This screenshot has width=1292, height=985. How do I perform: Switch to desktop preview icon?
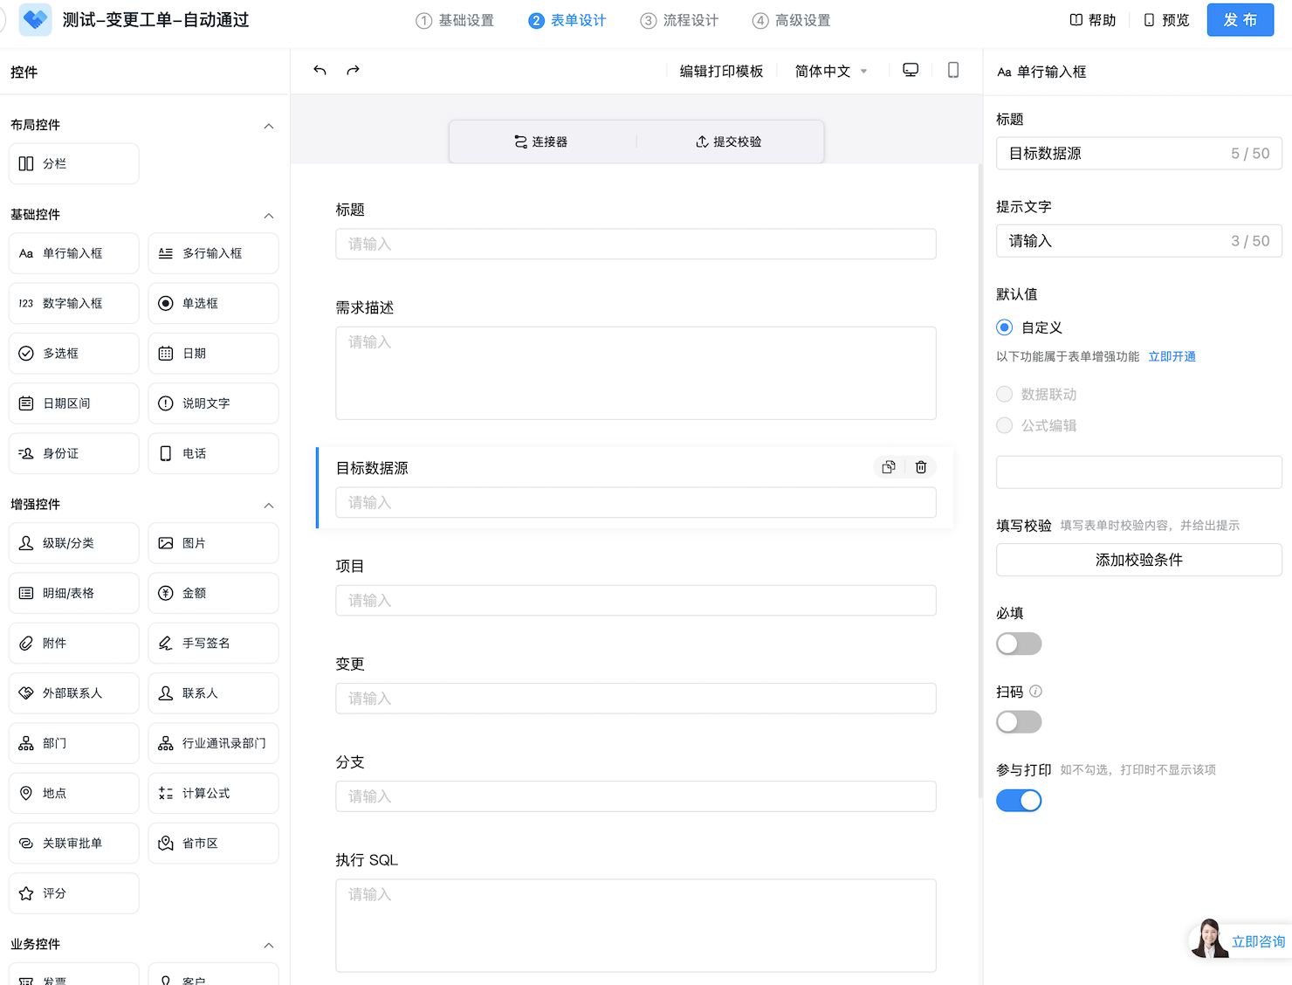(x=911, y=71)
